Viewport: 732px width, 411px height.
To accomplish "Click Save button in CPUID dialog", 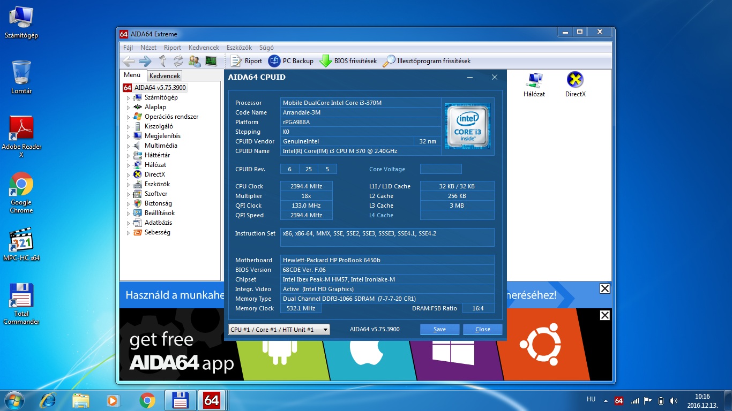I will point(439,329).
